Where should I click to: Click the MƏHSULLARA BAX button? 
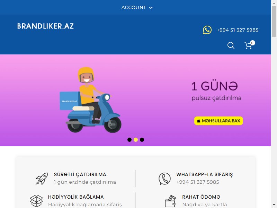(x=218, y=121)
